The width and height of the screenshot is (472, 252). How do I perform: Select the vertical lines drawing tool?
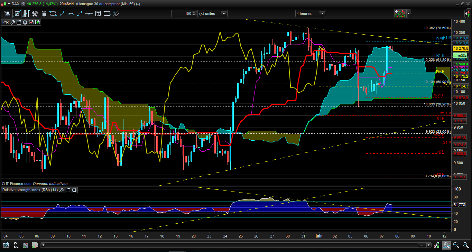pyautogui.click(x=26, y=13)
